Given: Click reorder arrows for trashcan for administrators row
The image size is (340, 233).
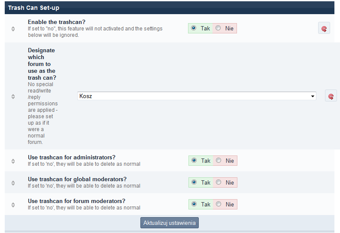Looking at the screenshot, I should pos(13,161).
